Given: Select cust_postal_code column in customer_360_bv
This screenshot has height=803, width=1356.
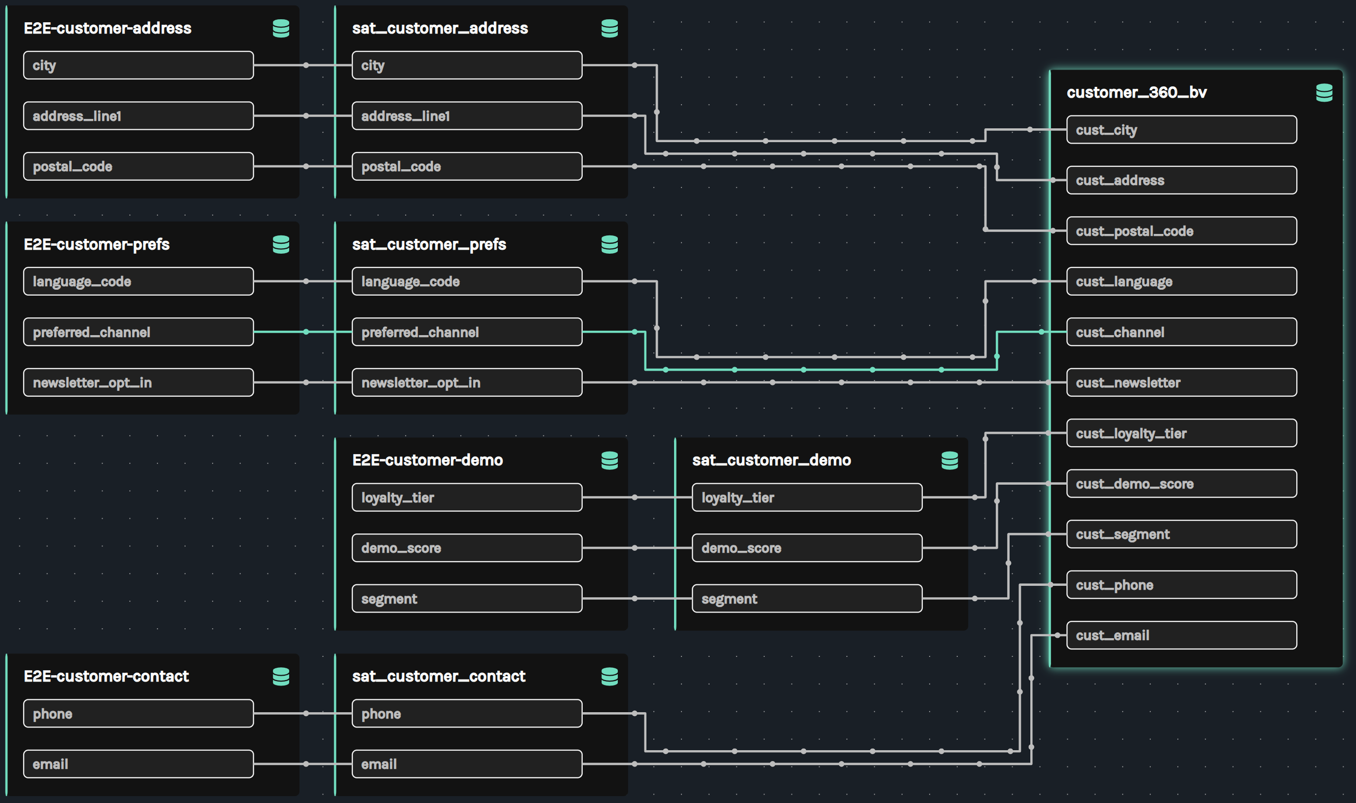Looking at the screenshot, I should [x=1181, y=231].
